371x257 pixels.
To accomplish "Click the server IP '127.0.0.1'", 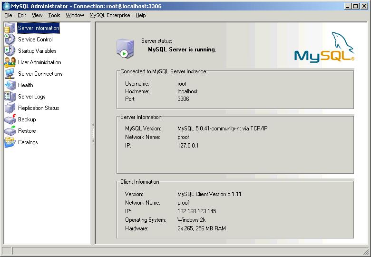I will point(188,146).
